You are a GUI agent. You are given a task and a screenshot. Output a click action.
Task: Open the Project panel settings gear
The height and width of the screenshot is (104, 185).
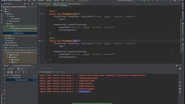(x=32, y=4)
